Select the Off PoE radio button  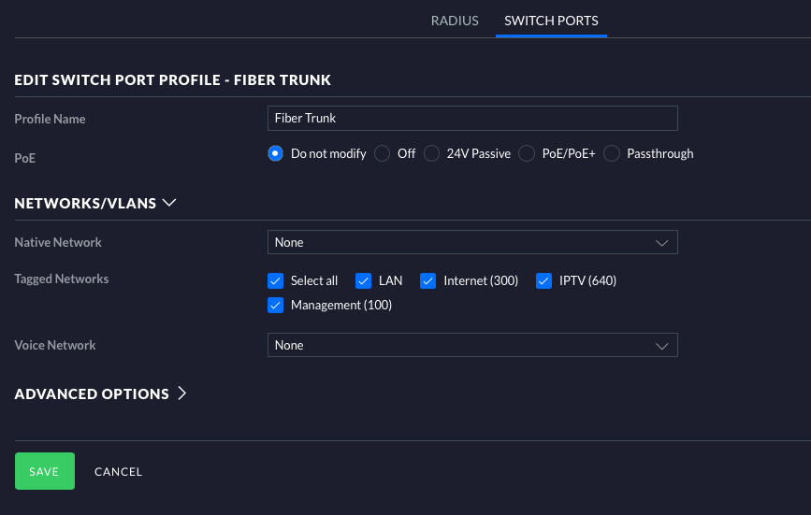click(x=382, y=153)
